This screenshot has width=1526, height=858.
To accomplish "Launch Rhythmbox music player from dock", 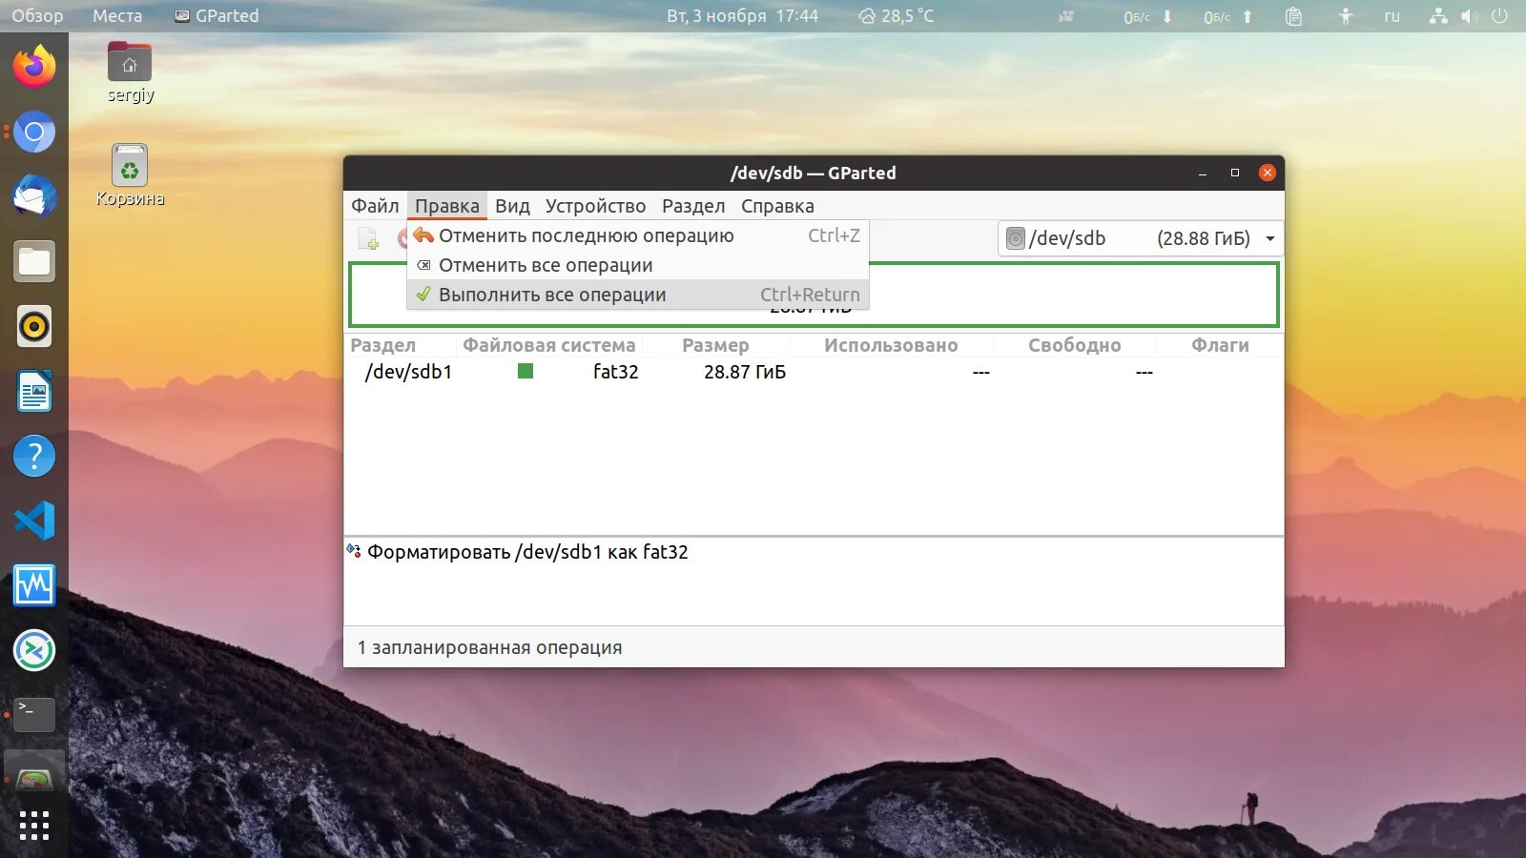I will [34, 326].
